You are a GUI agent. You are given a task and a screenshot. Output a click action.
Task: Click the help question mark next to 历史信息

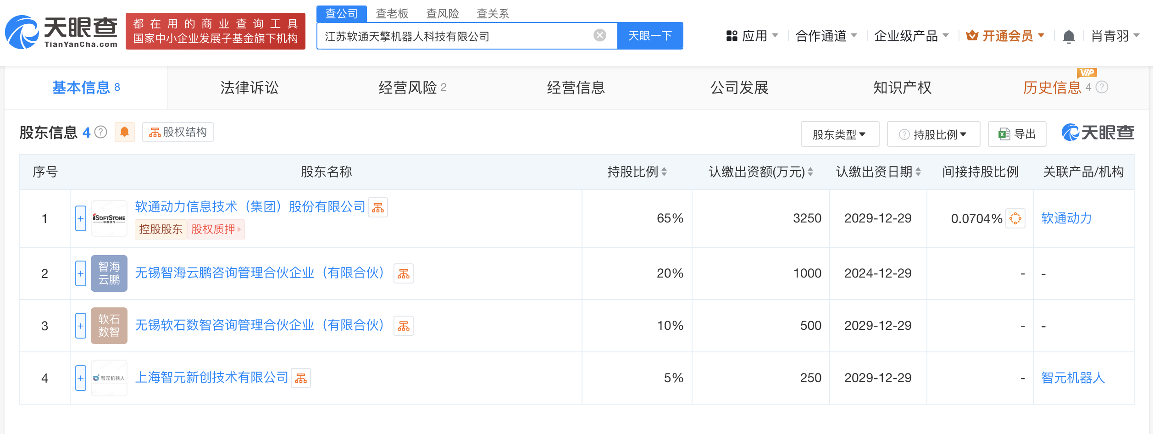1102,87
